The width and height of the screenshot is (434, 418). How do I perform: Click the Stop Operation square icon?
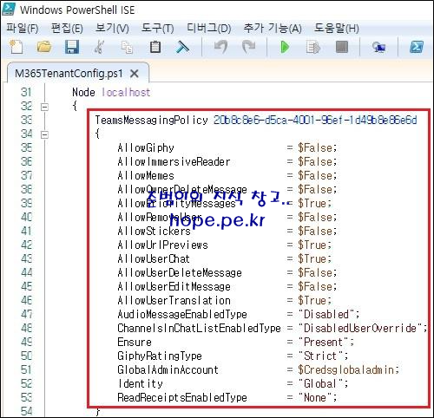(x=341, y=47)
